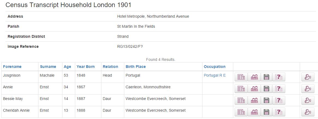Report error icon for Annie Ernst
318x119 pixels.
(279, 89)
